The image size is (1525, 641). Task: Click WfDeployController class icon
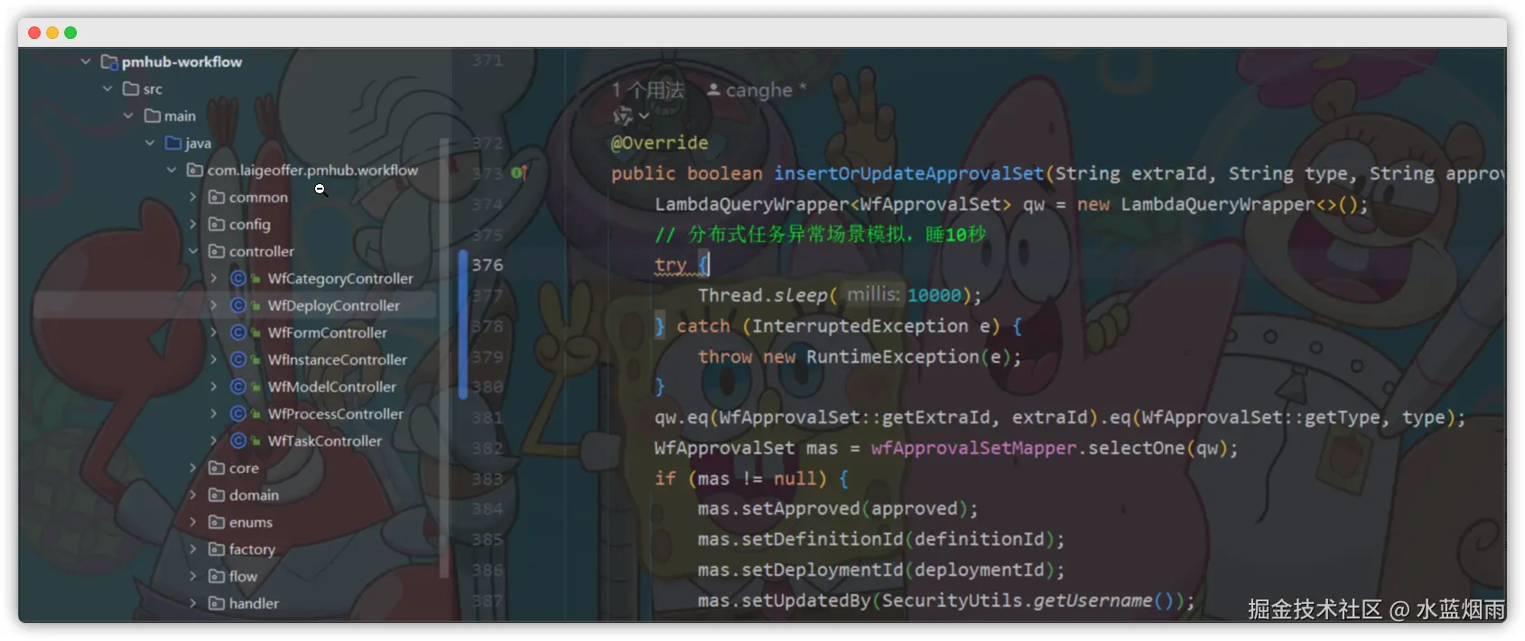238,305
